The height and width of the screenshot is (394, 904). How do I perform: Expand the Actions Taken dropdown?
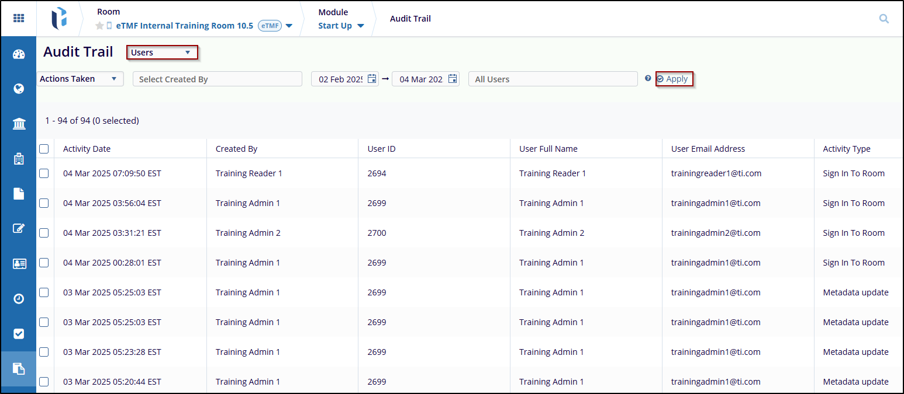pos(80,79)
